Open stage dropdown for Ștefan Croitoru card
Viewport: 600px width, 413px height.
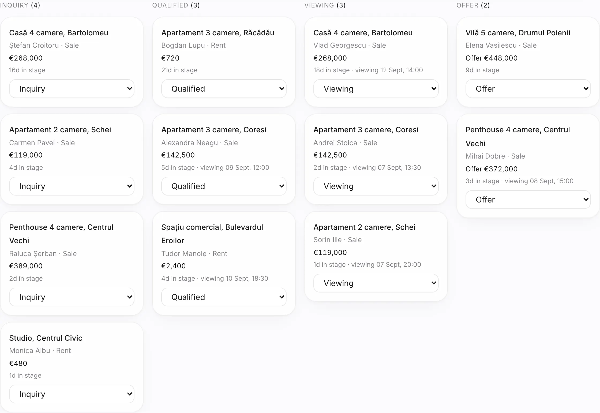[72, 89]
